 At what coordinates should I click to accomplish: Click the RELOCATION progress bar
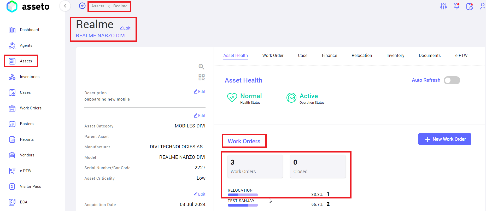pyautogui.click(x=243, y=195)
